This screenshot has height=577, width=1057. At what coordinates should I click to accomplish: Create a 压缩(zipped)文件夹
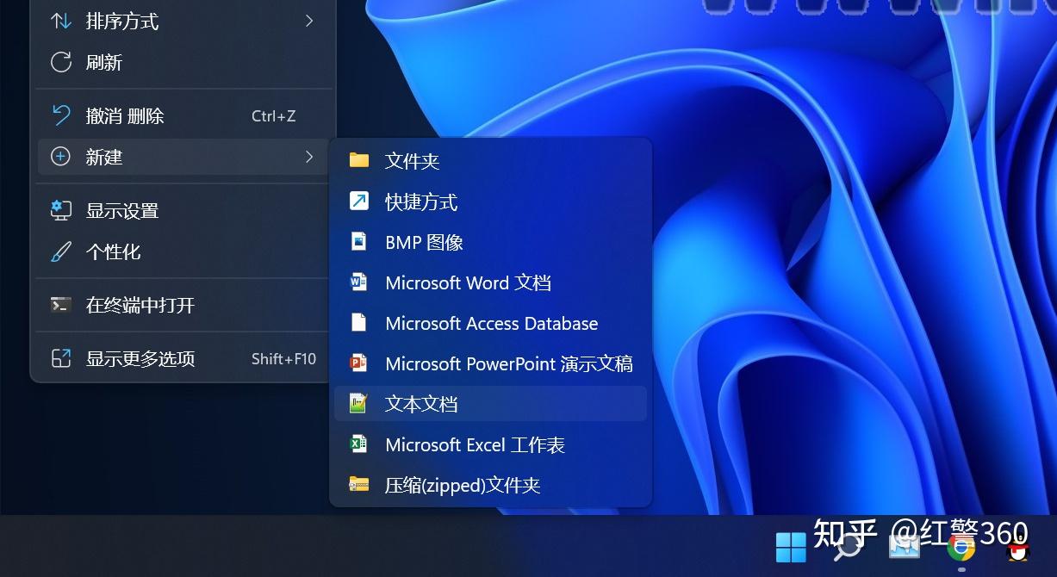coord(490,485)
